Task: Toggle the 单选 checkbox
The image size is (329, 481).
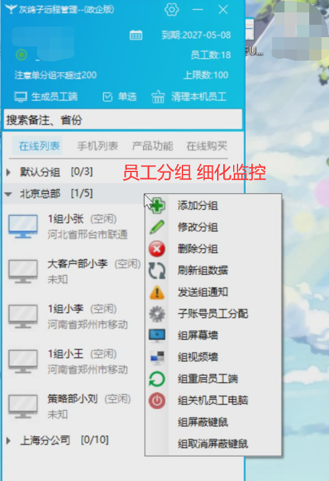Action: [x=119, y=97]
